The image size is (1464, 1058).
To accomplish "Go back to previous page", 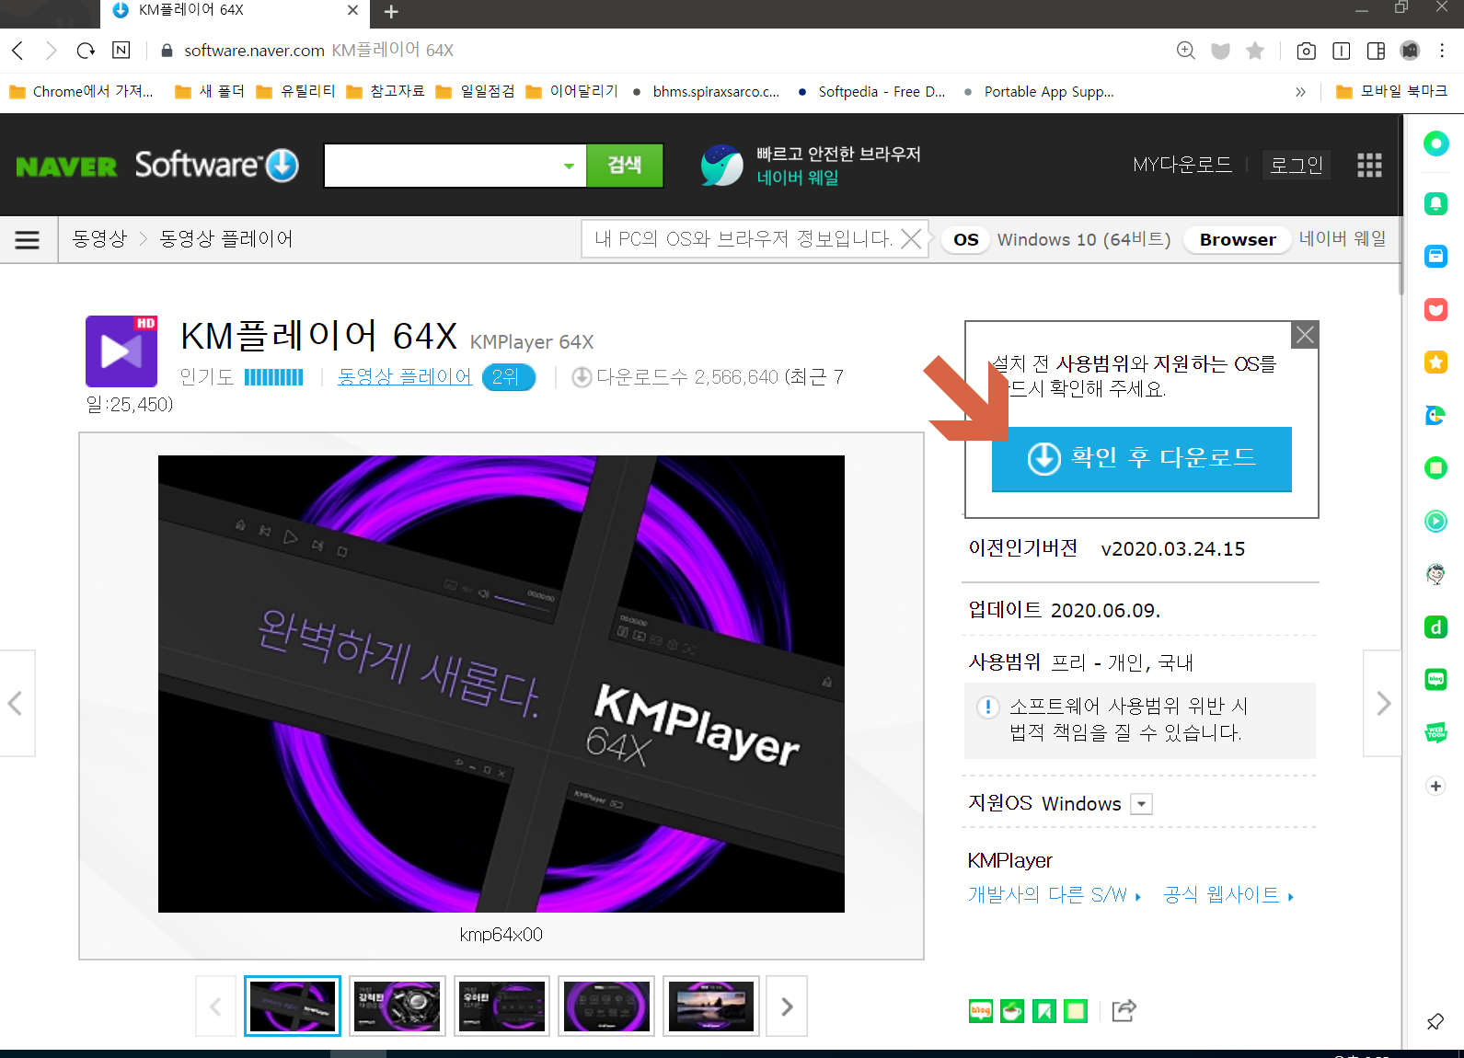I will [x=17, y=51].
